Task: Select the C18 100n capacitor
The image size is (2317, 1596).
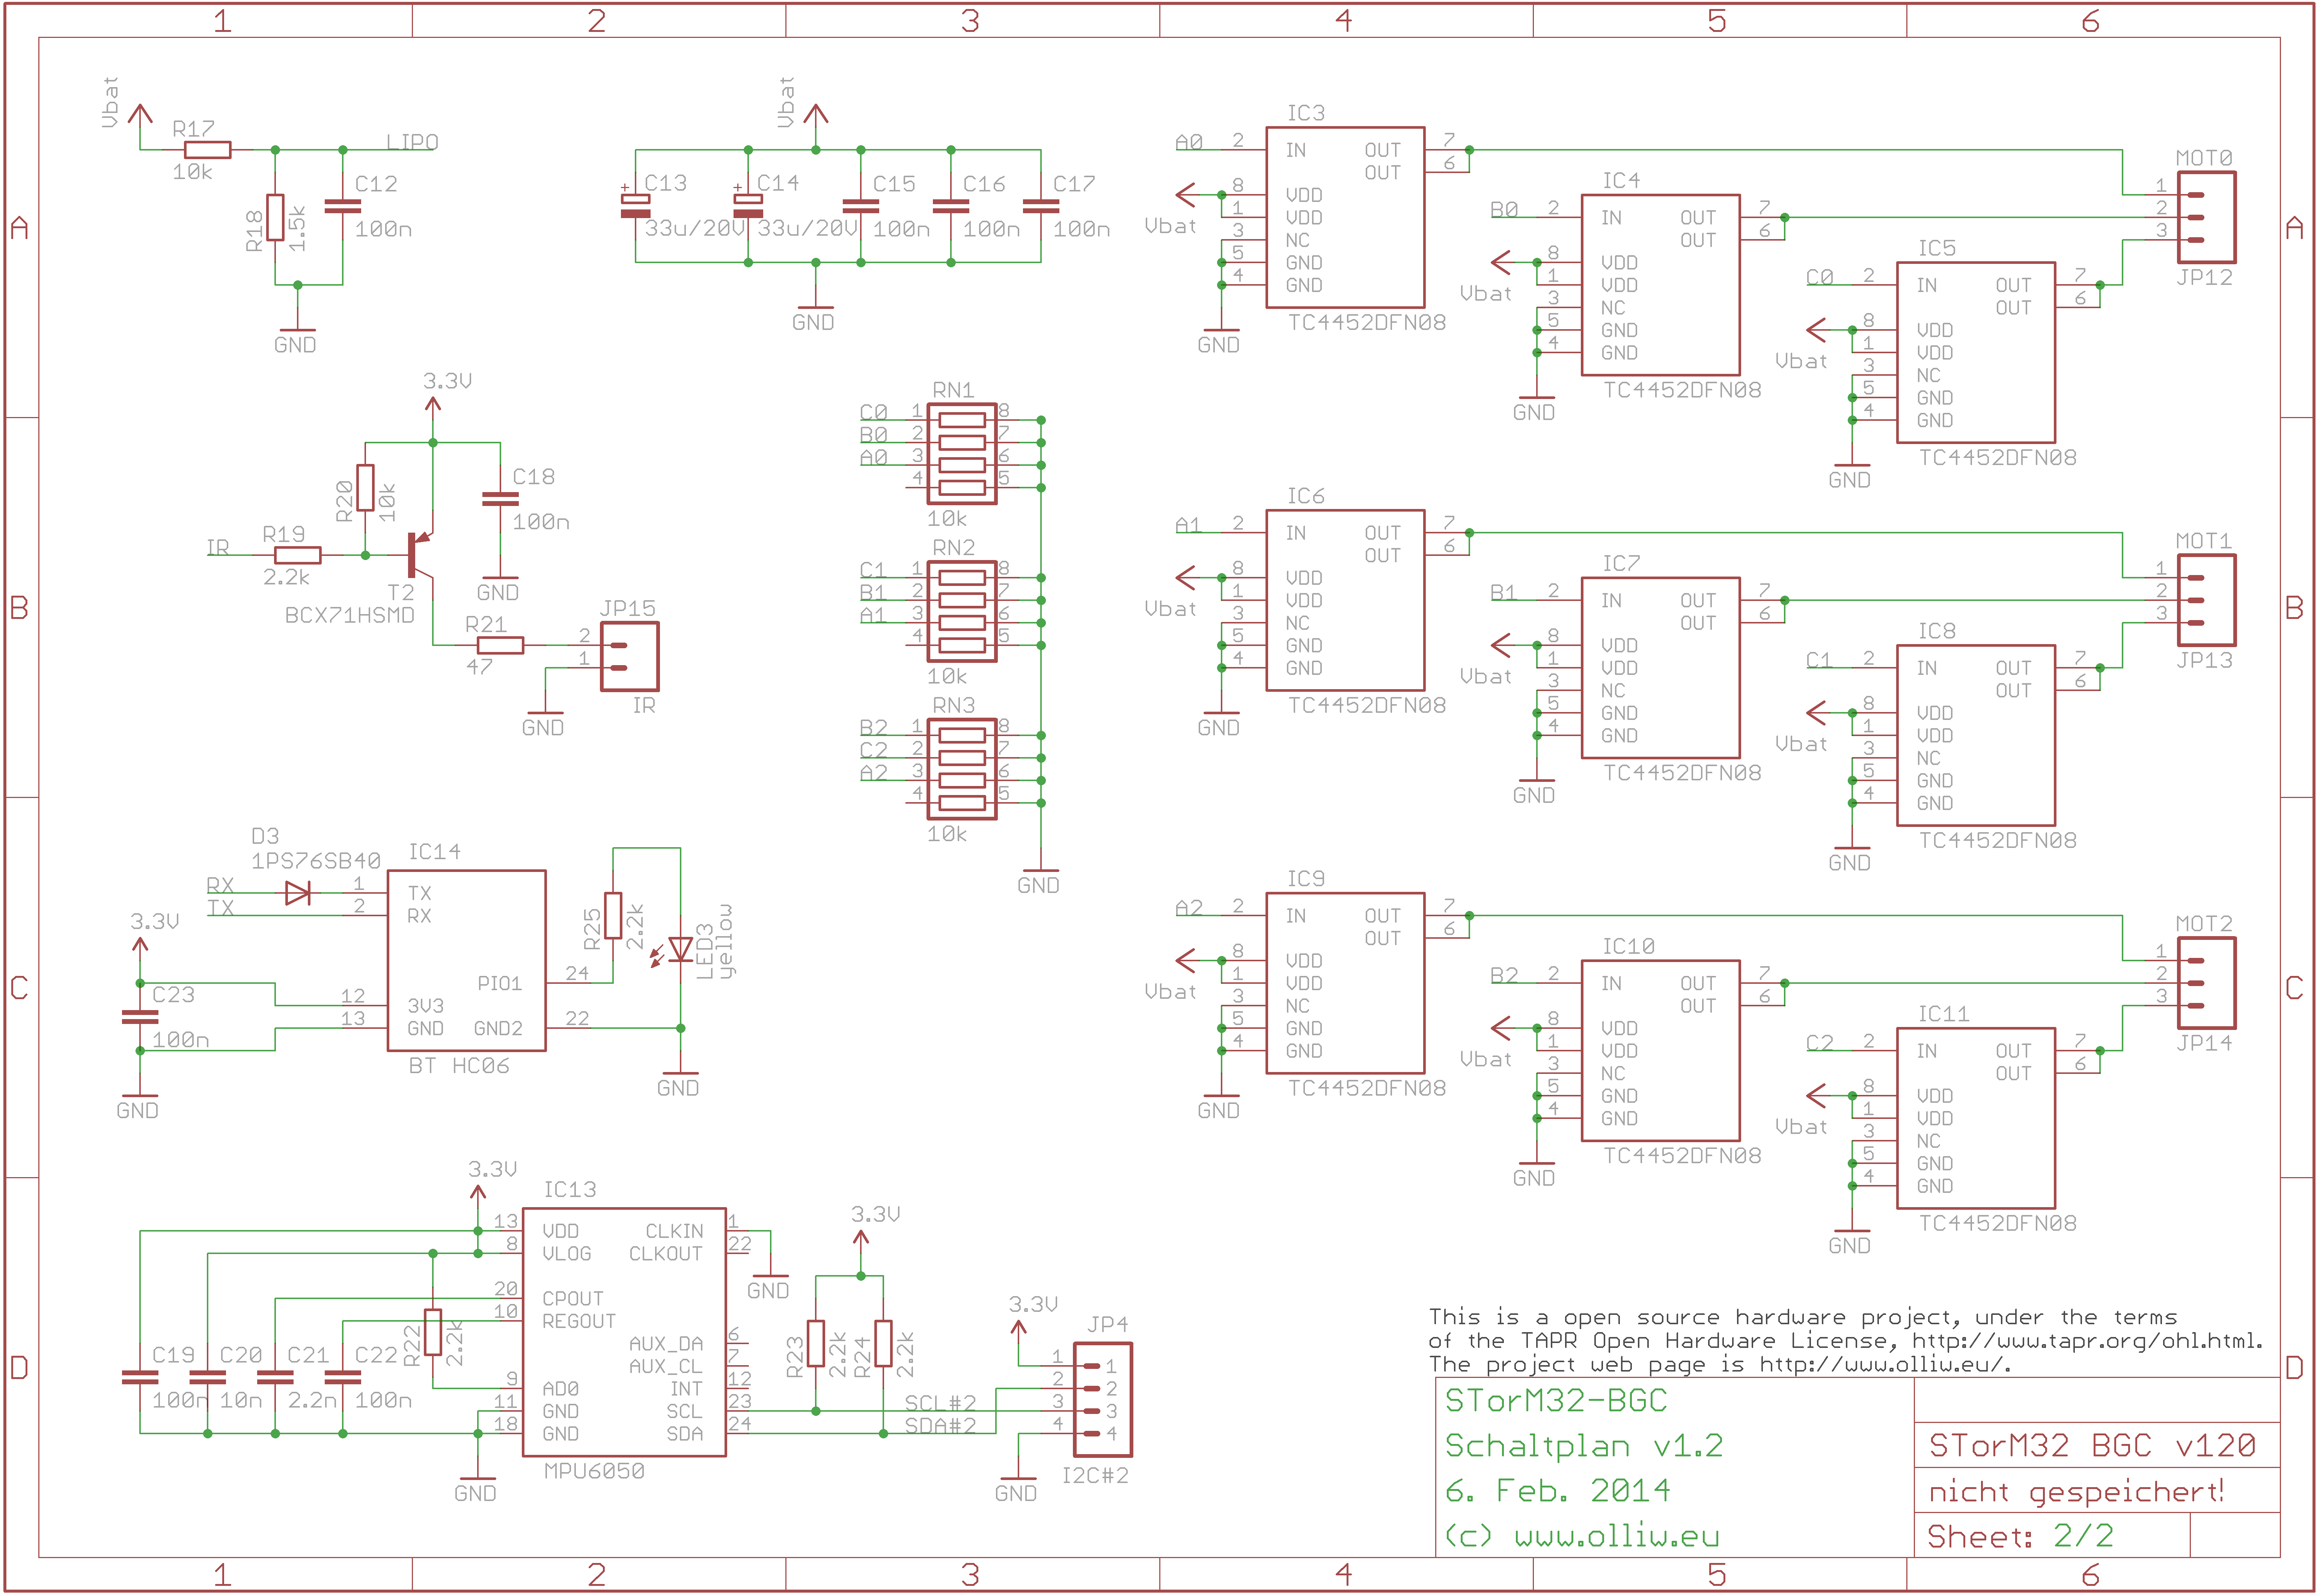Action: pos(500,498)
